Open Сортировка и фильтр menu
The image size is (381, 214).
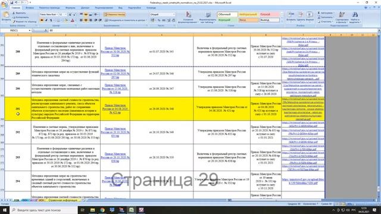342,17
